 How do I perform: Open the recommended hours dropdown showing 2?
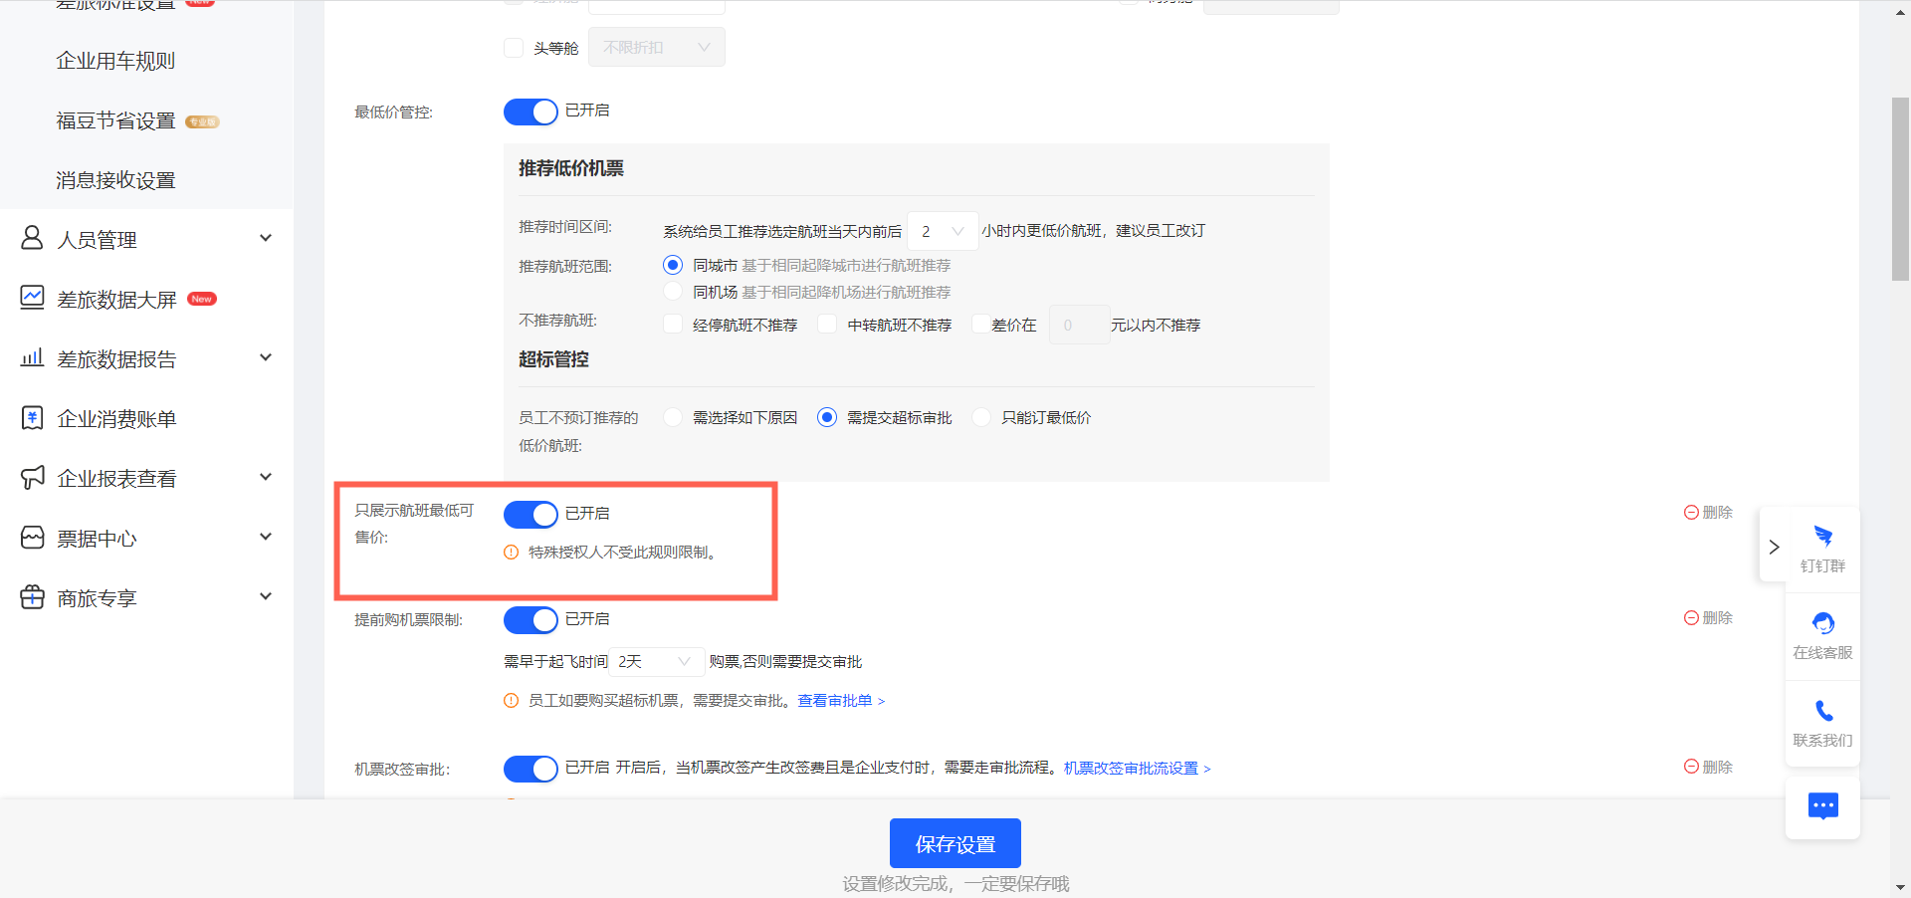click(943, 231)
